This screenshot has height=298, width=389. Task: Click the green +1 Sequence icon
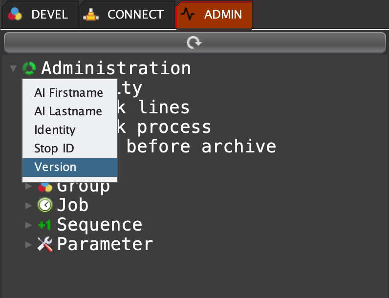(44, 225)
